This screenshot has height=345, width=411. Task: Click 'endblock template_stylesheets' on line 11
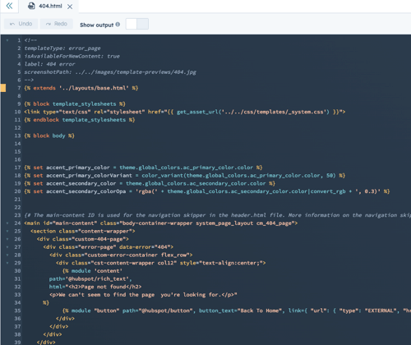tap(80, 120)
